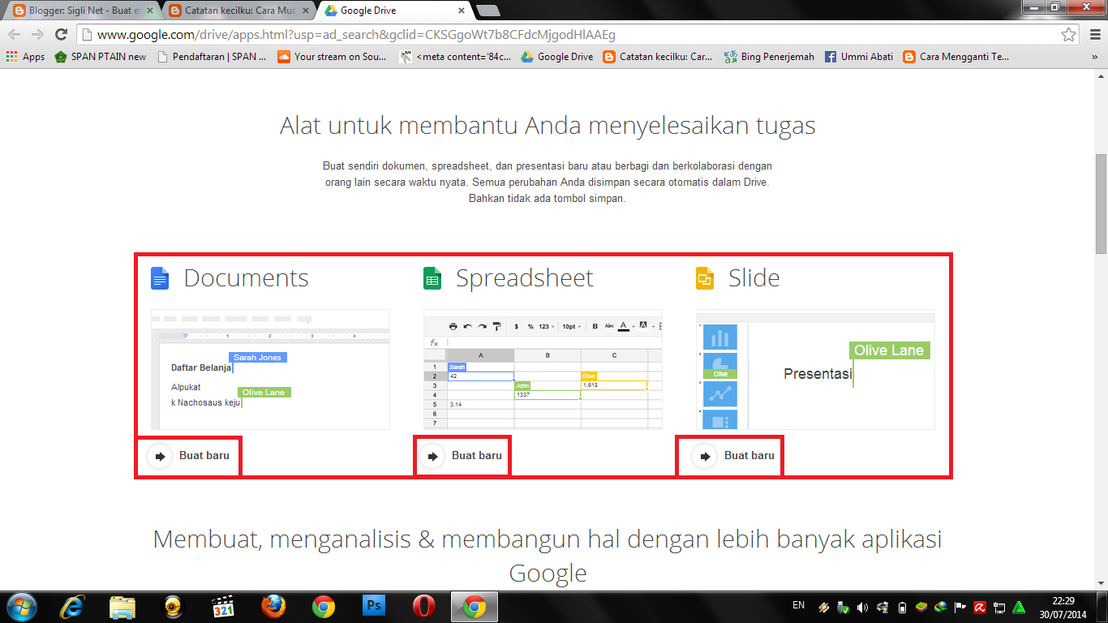Click the volume speaker tray icon

pyautogui.click(x=861, y=607)
